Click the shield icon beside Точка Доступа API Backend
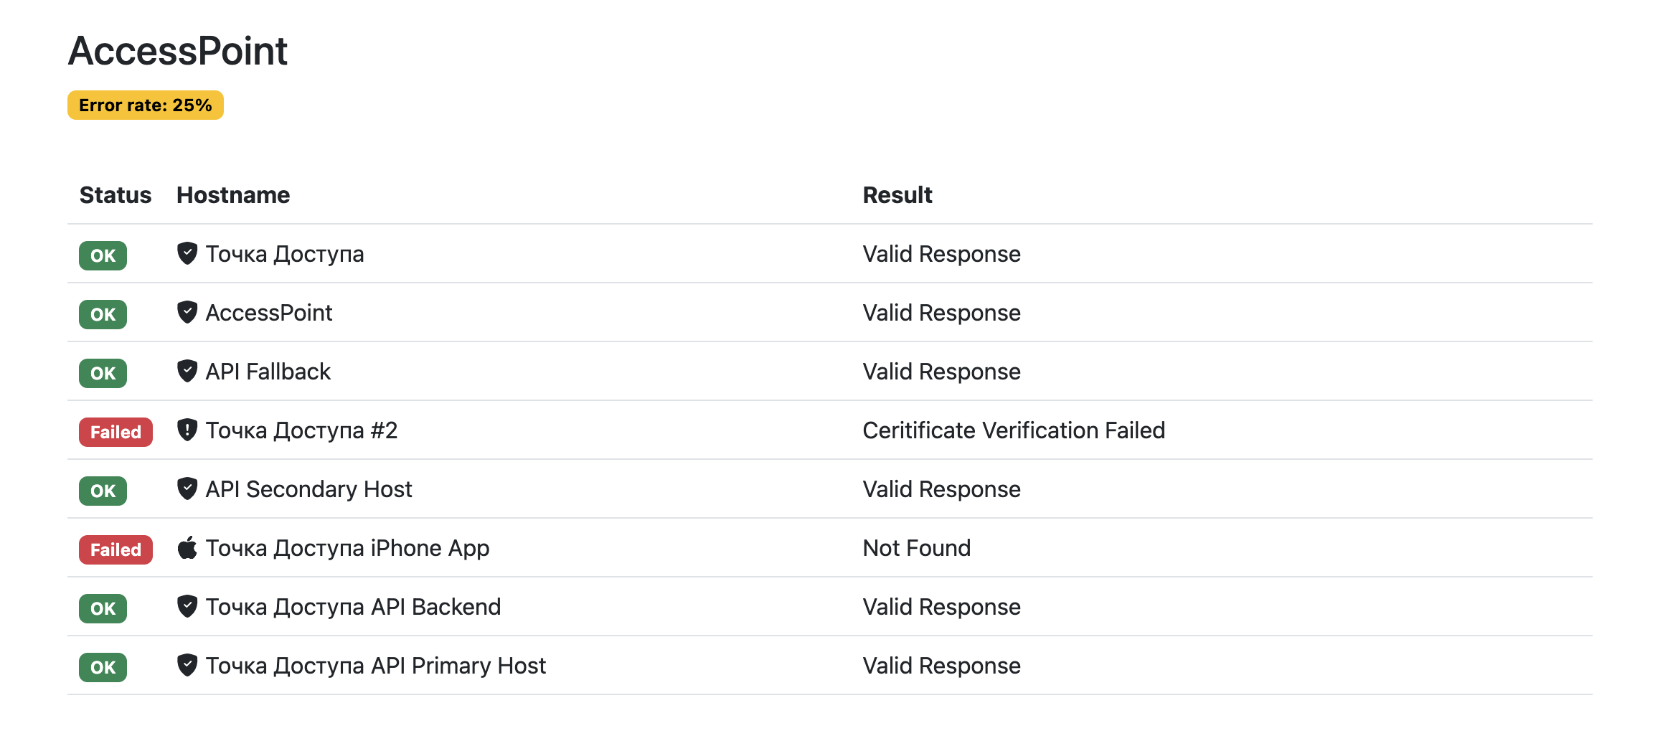 point(187,606)
